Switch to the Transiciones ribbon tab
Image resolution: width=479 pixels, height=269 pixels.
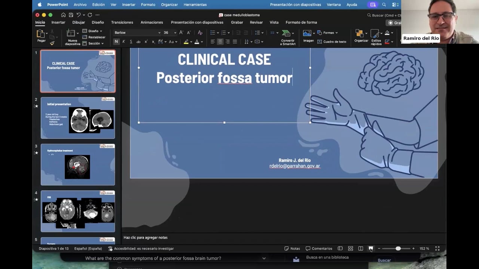[122, 22]
